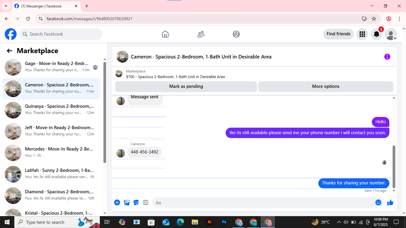Click the blue plus more actions icon

click(117, 202)
